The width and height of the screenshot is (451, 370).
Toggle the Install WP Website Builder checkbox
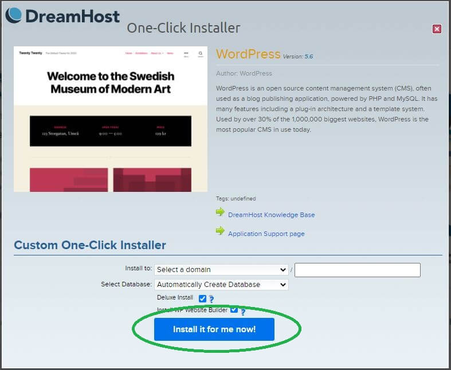coord(234,309)
